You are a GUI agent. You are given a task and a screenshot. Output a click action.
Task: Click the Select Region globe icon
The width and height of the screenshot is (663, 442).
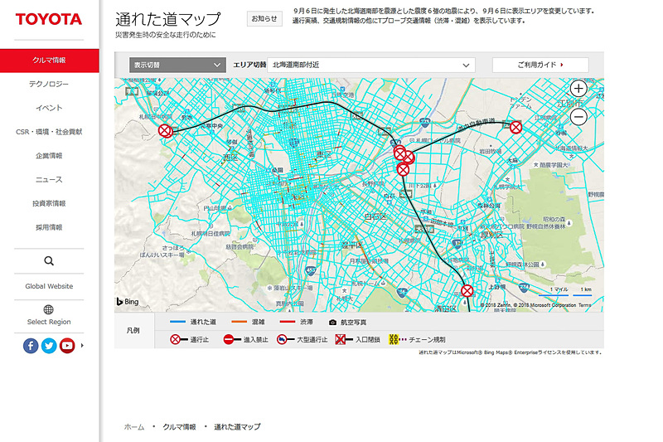[49, 309]
